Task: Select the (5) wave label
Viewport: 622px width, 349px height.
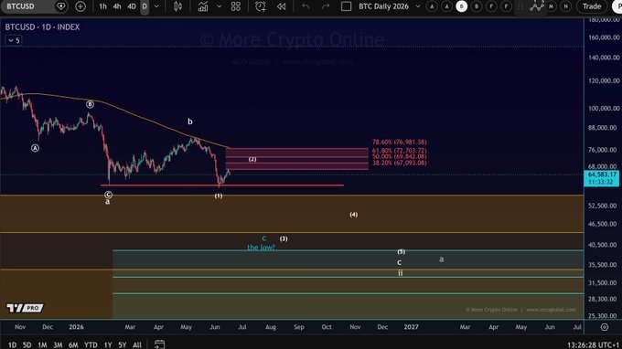Action: pos(401,252)
